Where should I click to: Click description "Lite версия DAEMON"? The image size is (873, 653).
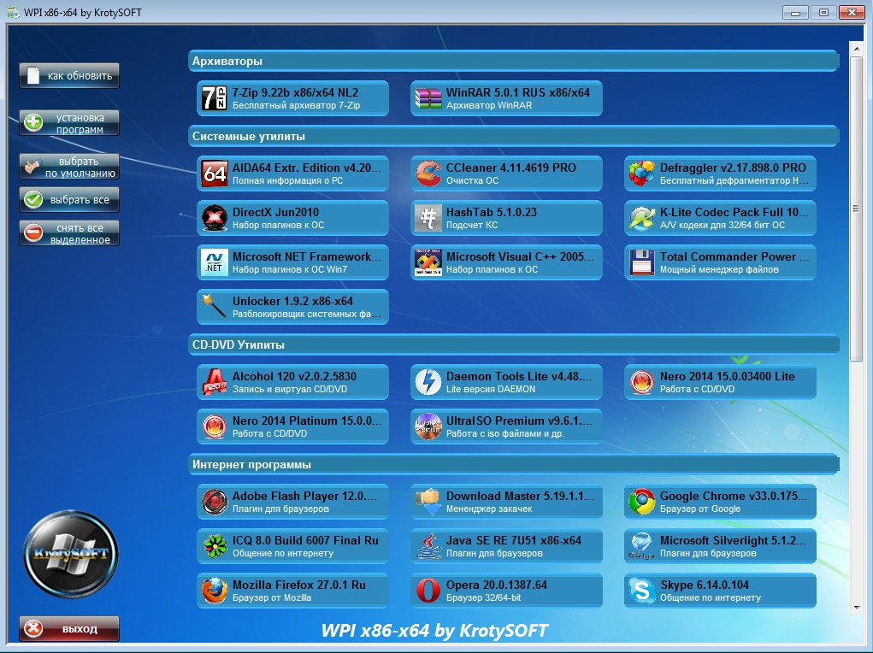click(x=491, y=389)
